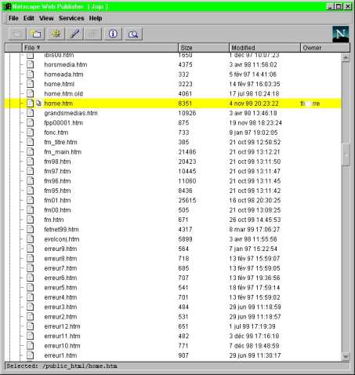This screenshot has width=355, height=375.
Task: Click the yellow starburst new-item toolbar icon
Action: (56, 34)
